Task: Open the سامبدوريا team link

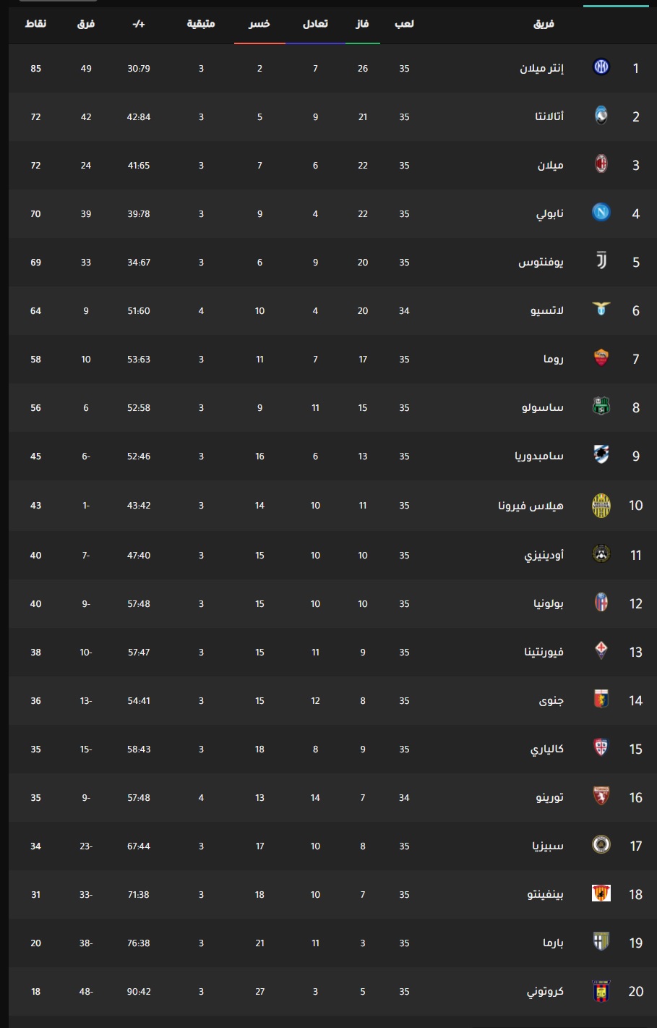Action: click(539, 456)
